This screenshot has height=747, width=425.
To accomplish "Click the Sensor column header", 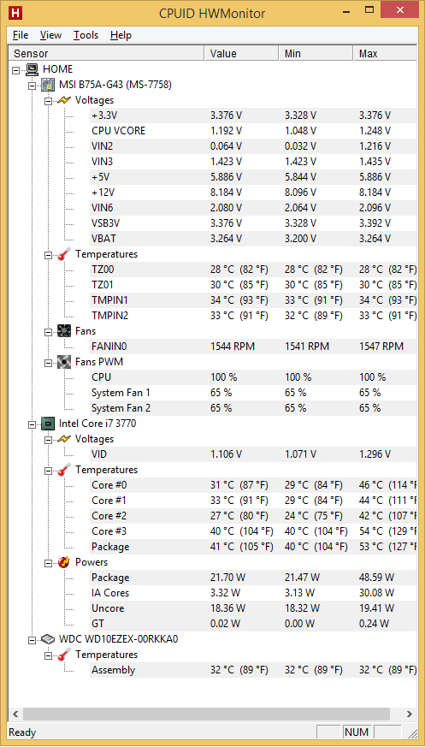I will pyautogui.click(x=106, y=53).
